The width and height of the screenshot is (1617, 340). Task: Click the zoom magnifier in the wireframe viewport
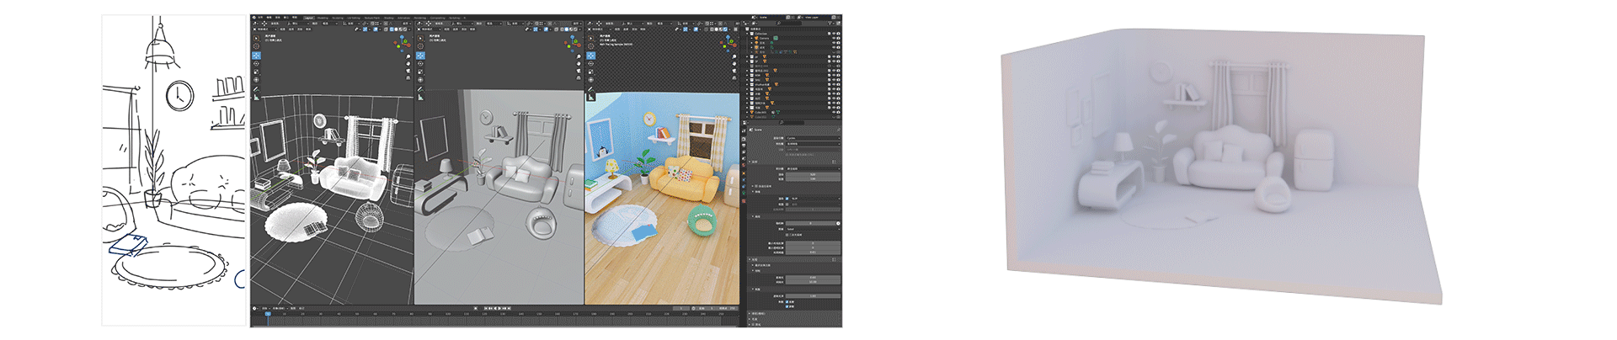pos(408,56)
